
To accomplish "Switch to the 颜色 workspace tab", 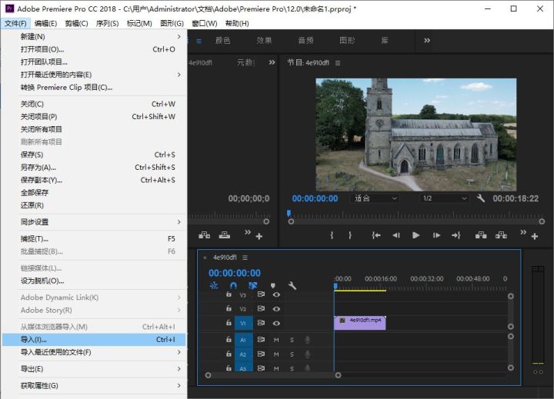I will coord(222,41).
